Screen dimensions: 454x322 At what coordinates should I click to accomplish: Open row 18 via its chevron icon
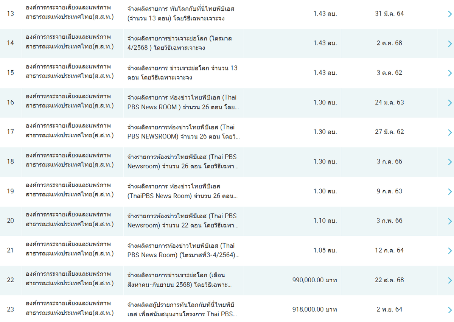(x=449, y=162)
